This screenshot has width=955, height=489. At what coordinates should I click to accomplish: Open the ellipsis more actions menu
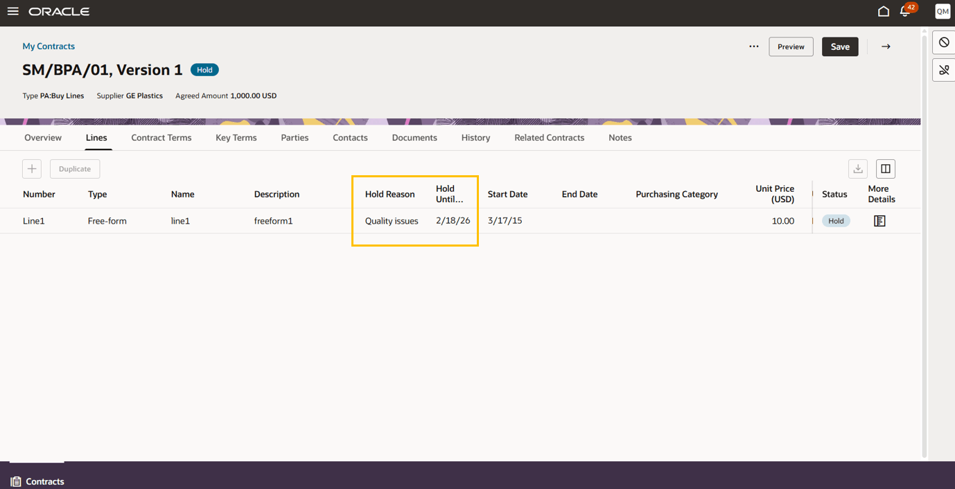[x=753, y=46]
